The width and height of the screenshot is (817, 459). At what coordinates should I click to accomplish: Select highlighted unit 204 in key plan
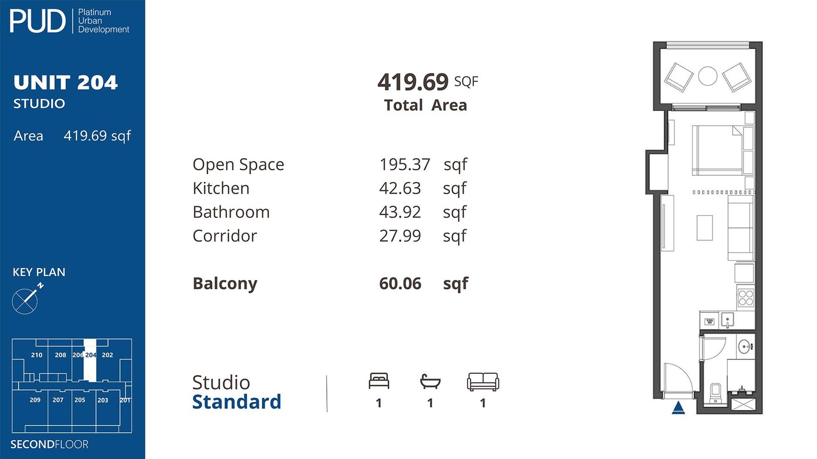click(90, 360)
